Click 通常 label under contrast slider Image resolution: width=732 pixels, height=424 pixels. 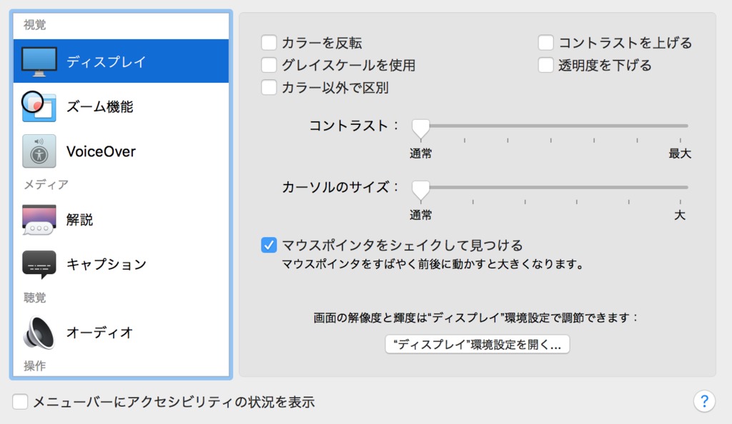[x=420, y=153]
